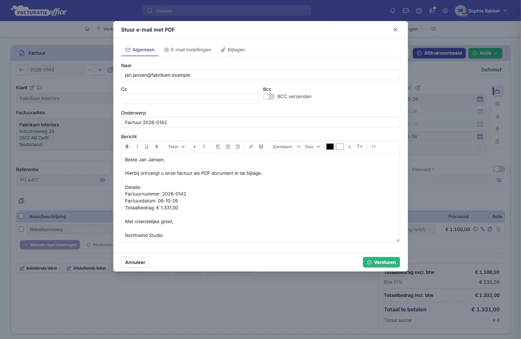
Task: Click the Annuleer button
Action: (x=135, y=262)
